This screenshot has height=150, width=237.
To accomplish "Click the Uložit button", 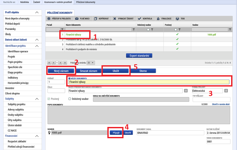I will [116, 71].
